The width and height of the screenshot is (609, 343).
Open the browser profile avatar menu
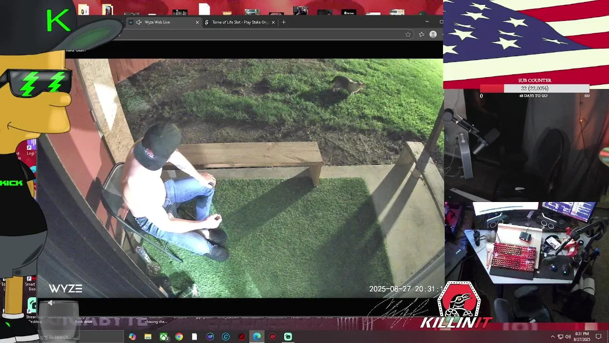(433, 34)
